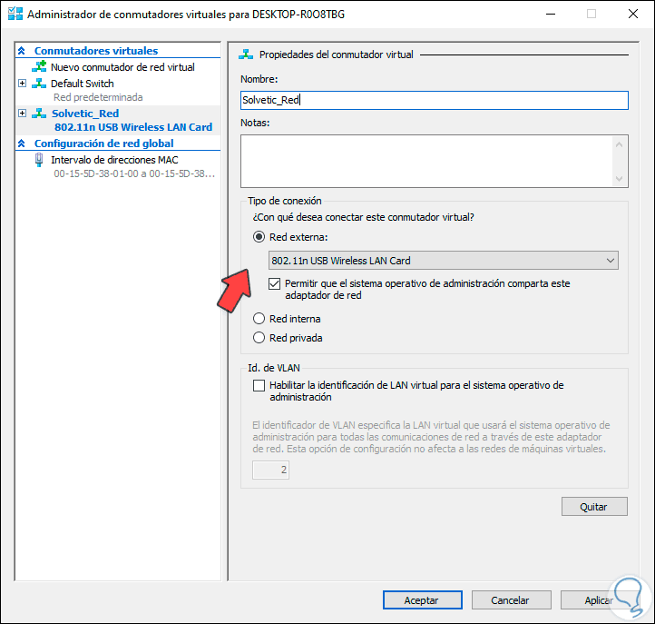Uncheck allow management OS to share adapter

(275, 284)
